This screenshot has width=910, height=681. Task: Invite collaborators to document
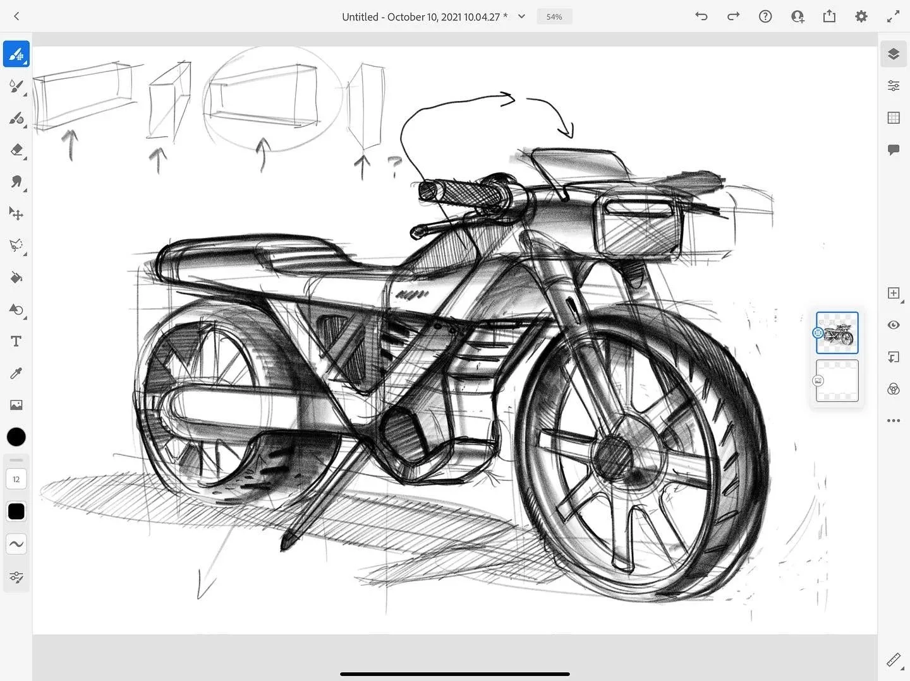coord(798,16)
